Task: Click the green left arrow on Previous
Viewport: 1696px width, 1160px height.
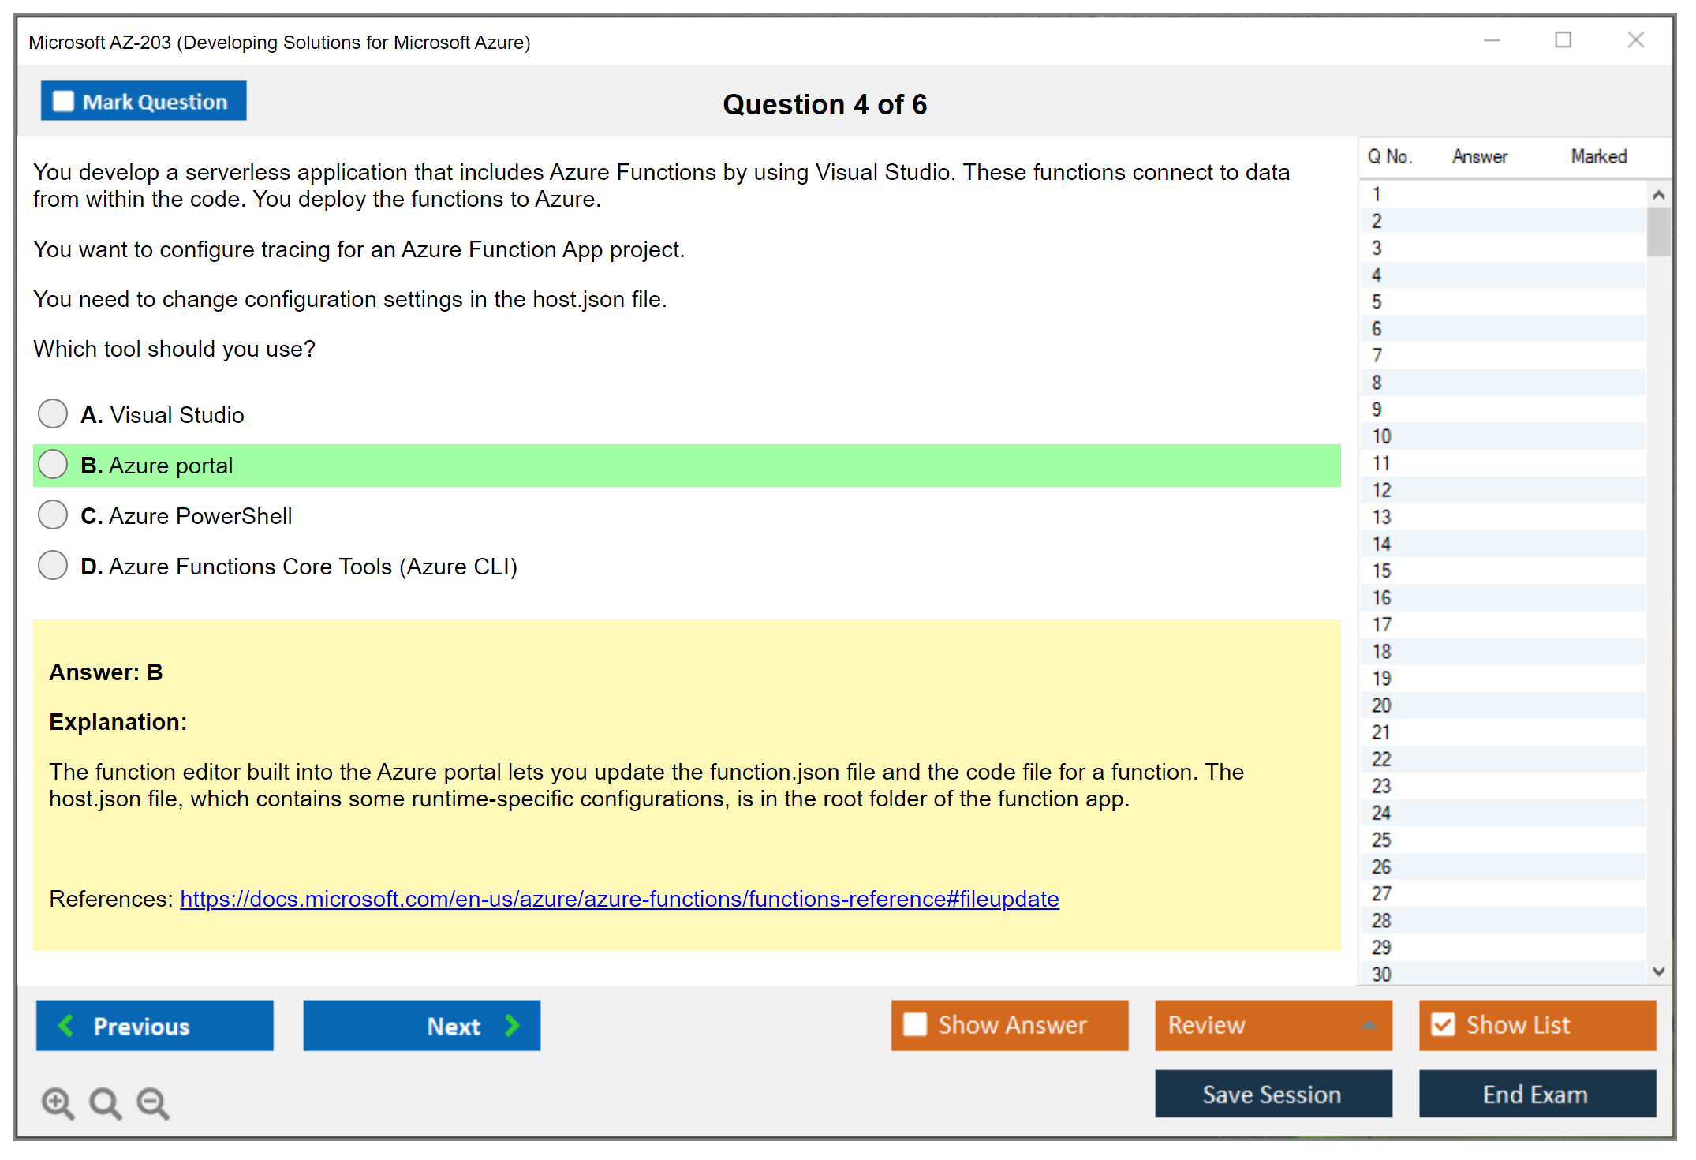Action: click(x=66, y=1025)
